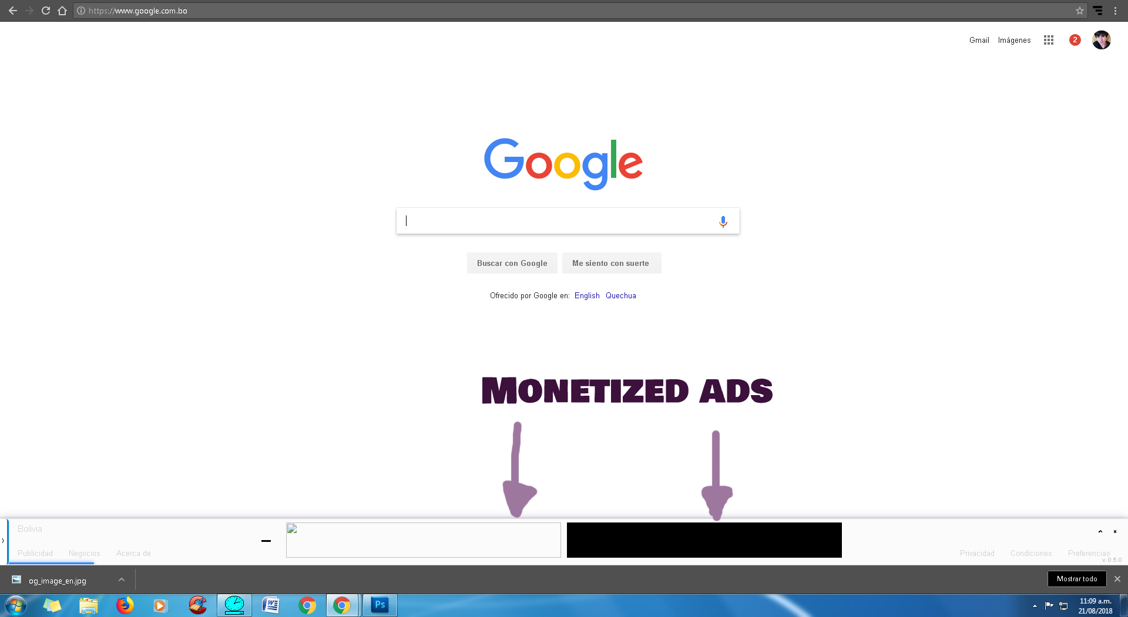This screenshot has width=1128, height=617.
Task: Open the Privacidad footer link
Action: [977, 553]
